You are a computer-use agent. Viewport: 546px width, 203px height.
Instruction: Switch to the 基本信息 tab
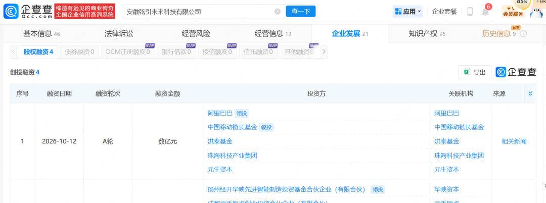[41, 34]
